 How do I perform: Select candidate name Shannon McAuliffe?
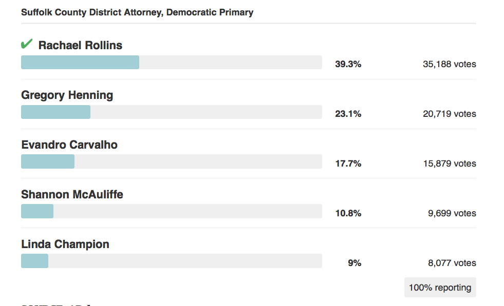click(x=72, y=194)
